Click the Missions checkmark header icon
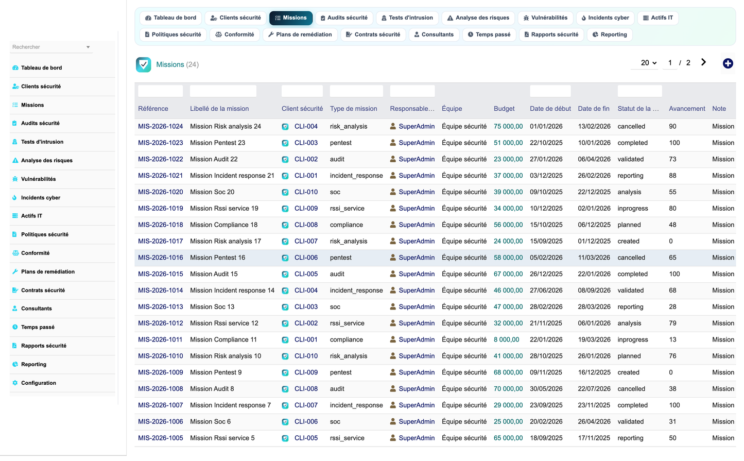Image resolution: width=744 pixels, height=461 pixels. (144, 64)
